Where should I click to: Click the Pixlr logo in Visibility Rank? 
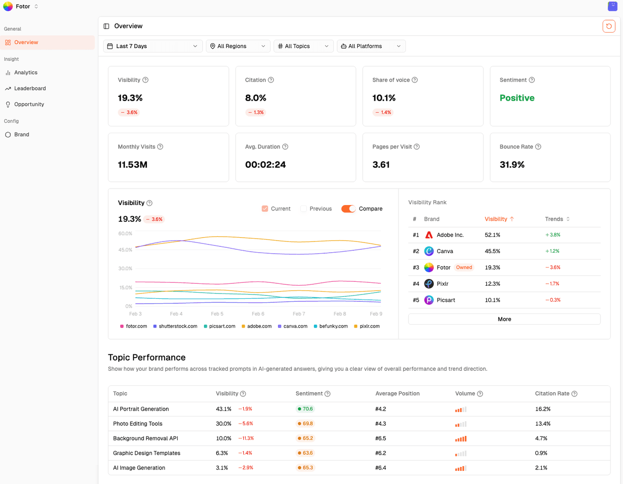point(429,284)
